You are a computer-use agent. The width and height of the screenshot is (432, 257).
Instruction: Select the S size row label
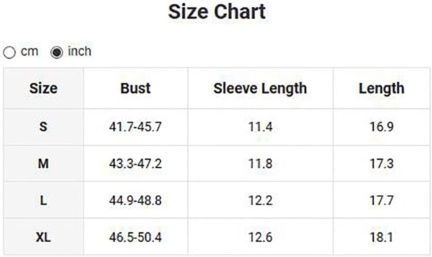pos(44,127)
